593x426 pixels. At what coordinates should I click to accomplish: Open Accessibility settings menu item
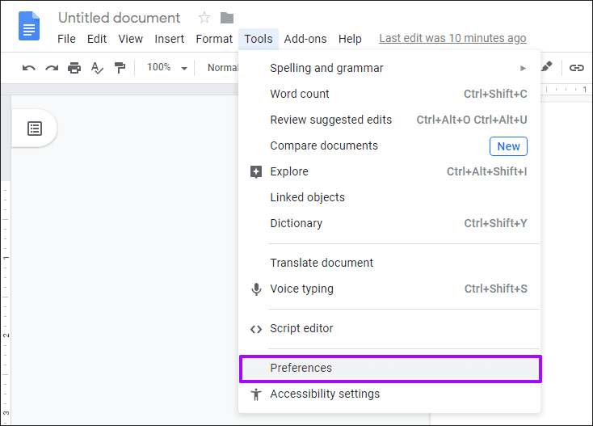(389, 394)
